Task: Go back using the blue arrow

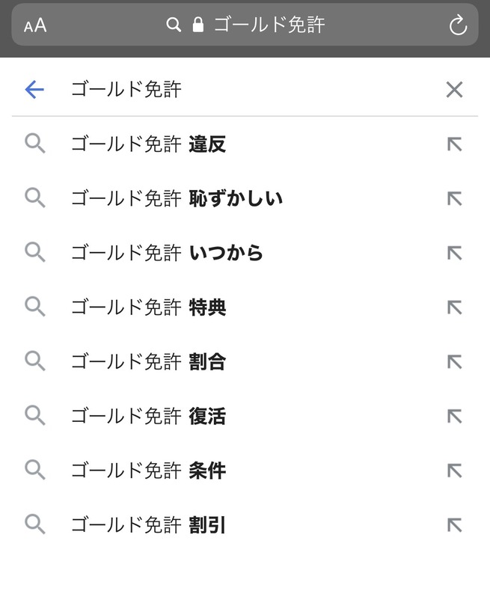Action: coord(34,90)
